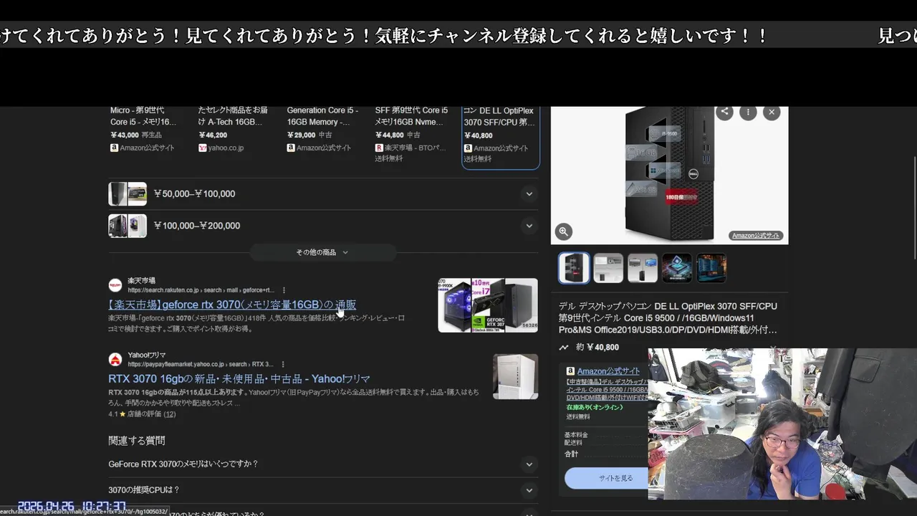Viewport: 917px width, 516px height.
Task: Expand question GeForce RTX 3070のメモリはいくつですか？
Action: pyautogui.click(x=323, y=464)
